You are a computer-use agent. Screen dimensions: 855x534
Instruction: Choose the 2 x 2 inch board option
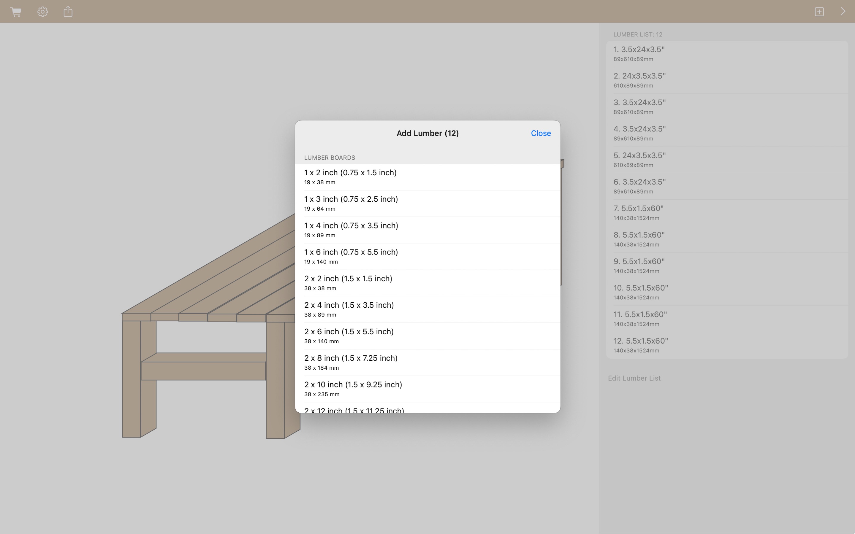tap(427, 282)
